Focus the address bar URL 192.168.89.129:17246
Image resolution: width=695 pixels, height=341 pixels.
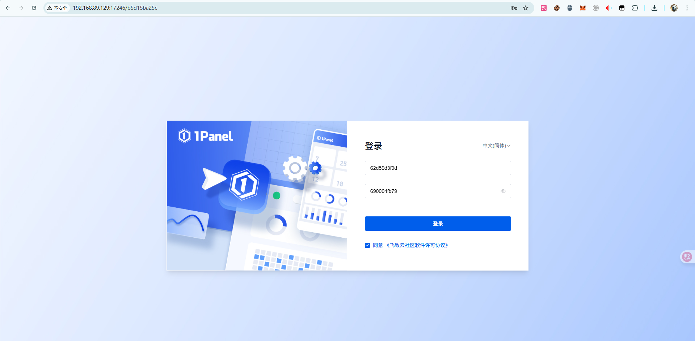[x=115, y=8]
